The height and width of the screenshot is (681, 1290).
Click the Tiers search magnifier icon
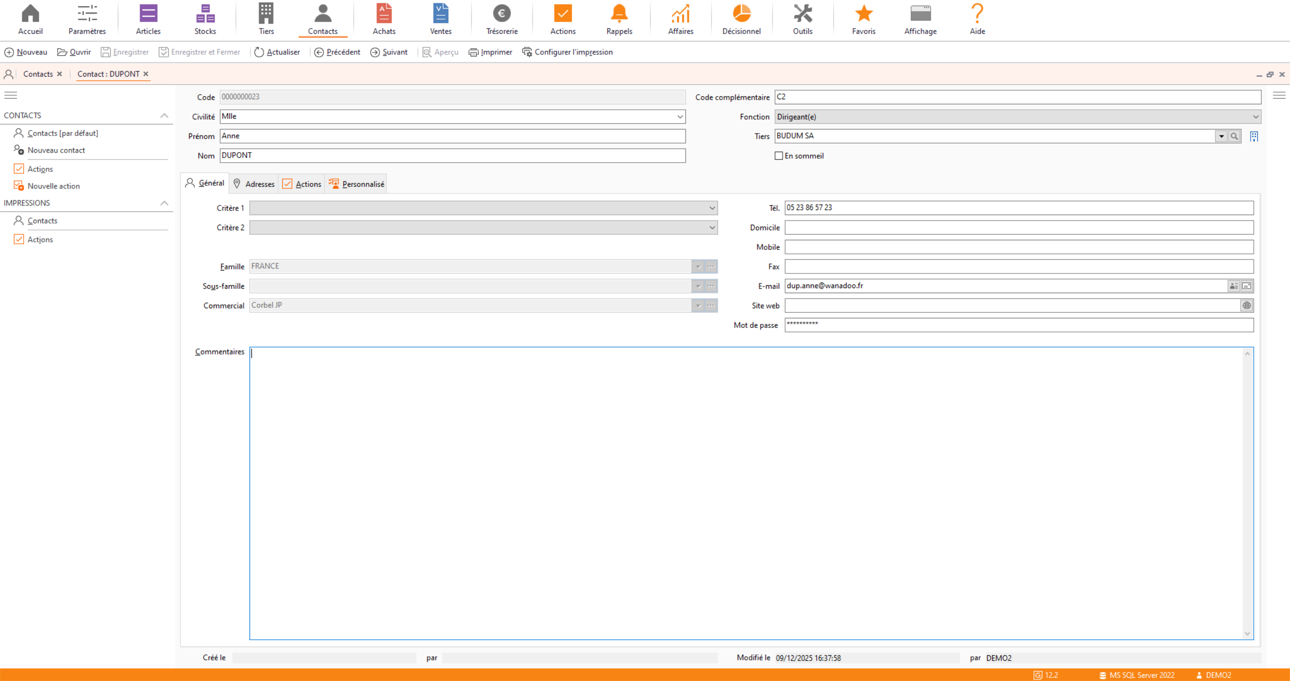[1234, 136]
